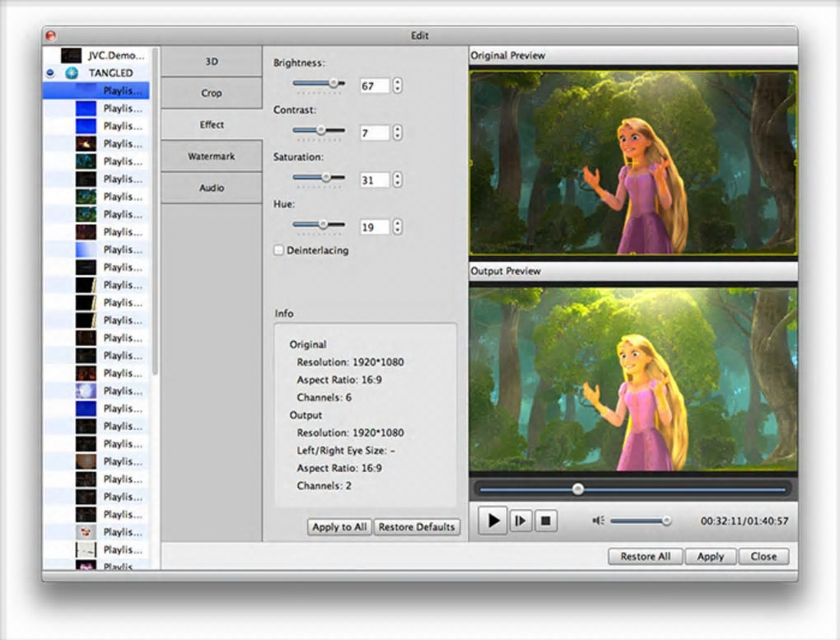Viewport: 840px width, 640px height.
Task: Click the red window close button
Action: [51, 35]
